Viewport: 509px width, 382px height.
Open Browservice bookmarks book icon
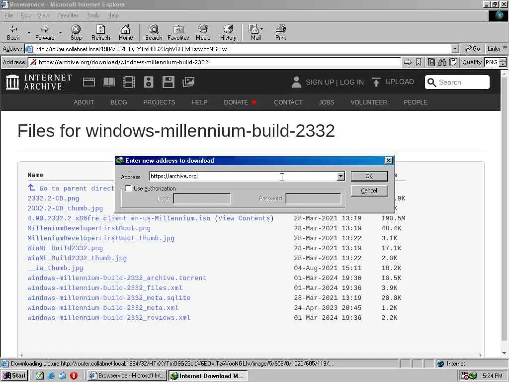[x=431, y=62]
